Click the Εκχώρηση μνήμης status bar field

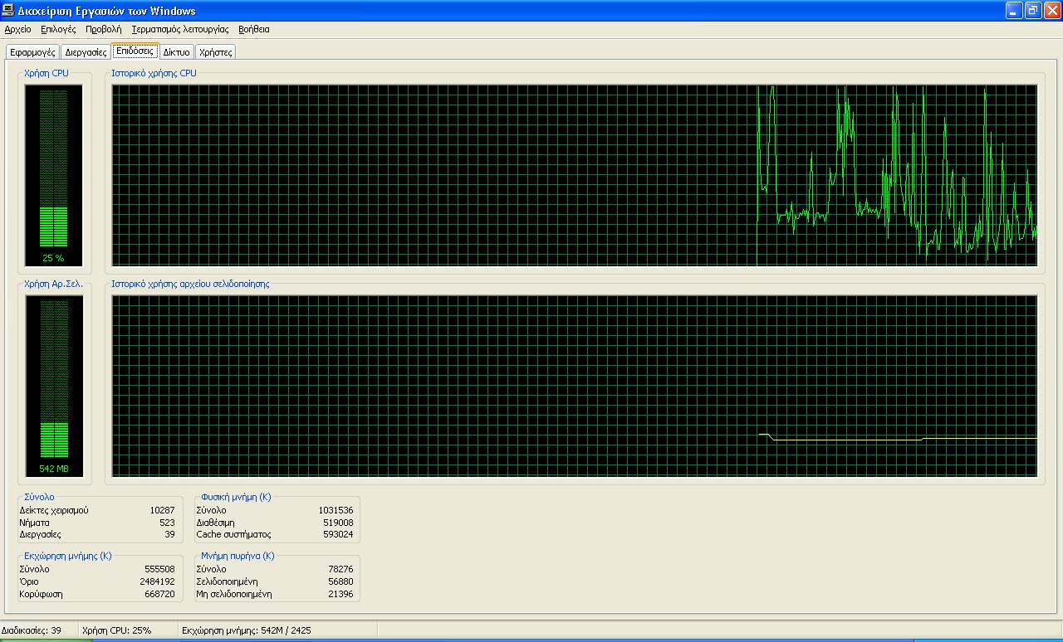tap(246, 630)
